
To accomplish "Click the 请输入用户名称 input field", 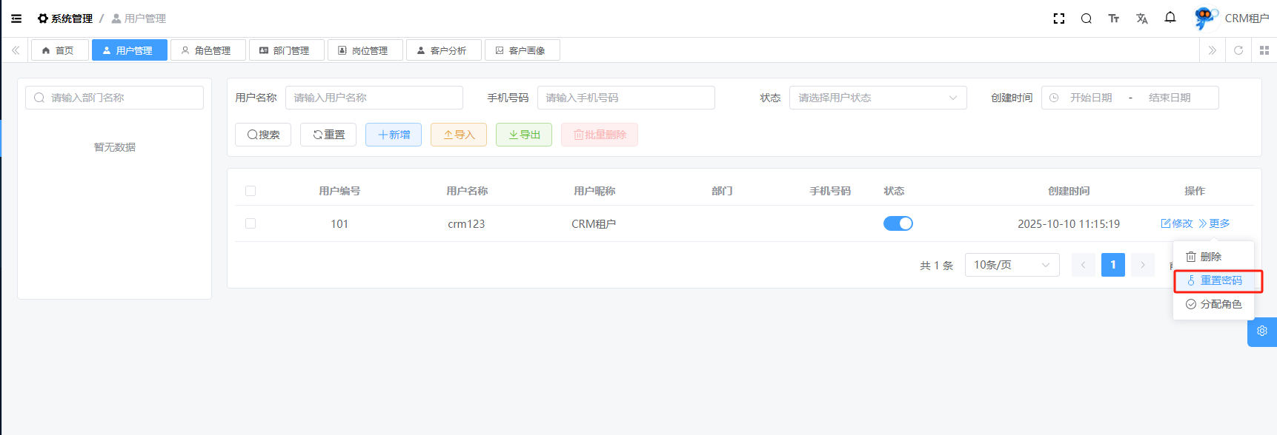I will [374, 98].
